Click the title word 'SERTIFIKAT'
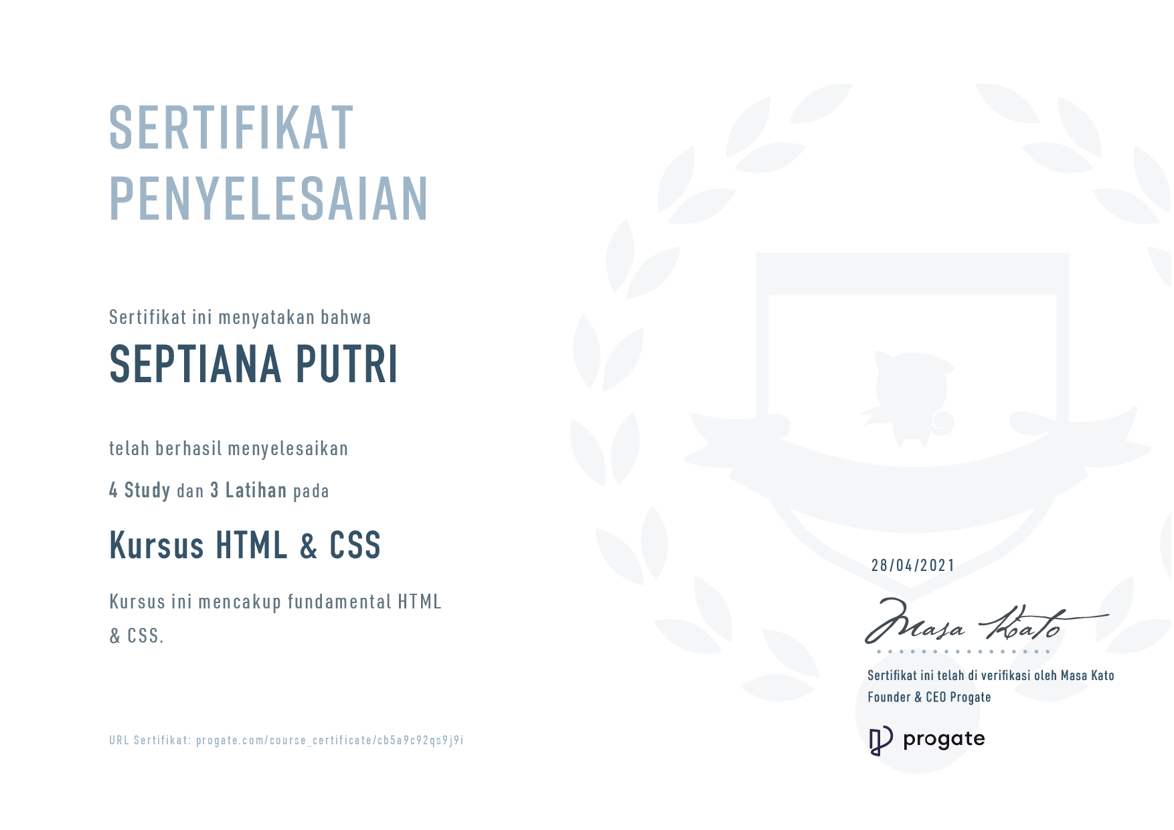Viewport: 1174px width, 830px height. coord(232,128)
